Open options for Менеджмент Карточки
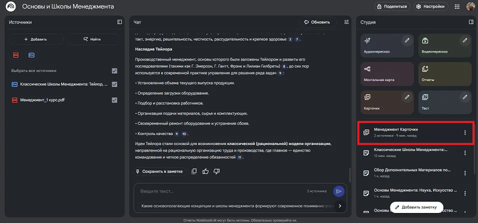The width and height of the screenshot is (478, 223). click(x=464, y=132)
